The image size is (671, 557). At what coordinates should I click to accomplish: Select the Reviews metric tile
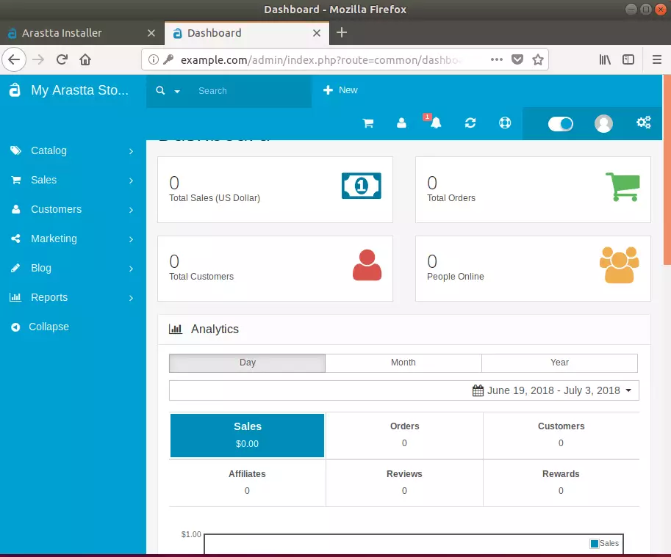[404, 483]
